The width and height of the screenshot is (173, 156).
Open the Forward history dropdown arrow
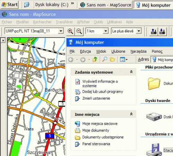[x=89, y=60]
